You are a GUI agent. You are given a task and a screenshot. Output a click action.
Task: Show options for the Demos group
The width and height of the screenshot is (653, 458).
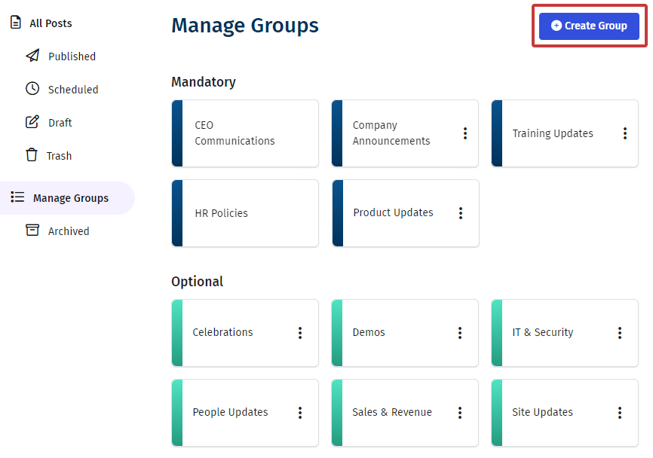tap(460, 332)
